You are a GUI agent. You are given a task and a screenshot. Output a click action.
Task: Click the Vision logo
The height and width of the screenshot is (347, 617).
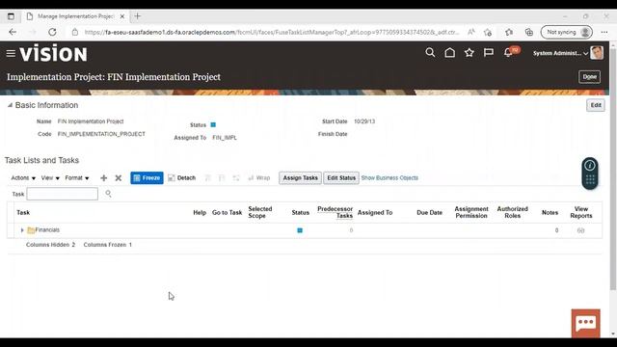coord(54,54)
